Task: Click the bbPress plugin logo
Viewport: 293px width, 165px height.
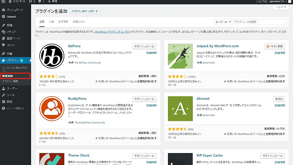Action: pos(52,56)
